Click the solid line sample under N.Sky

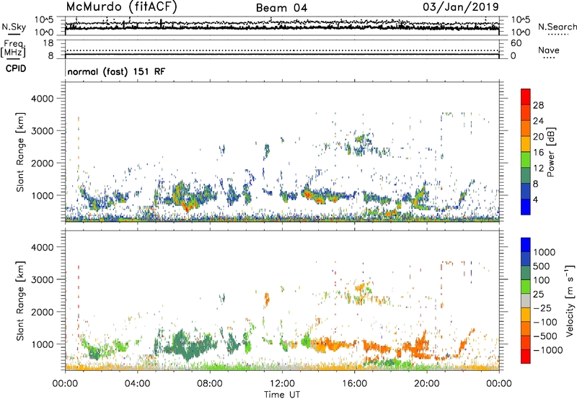[x=14, y=34]
